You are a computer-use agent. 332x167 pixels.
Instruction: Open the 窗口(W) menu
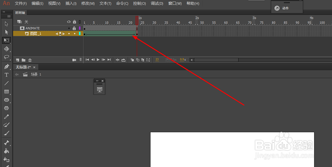pyautogui.click(x=175, y=3)
